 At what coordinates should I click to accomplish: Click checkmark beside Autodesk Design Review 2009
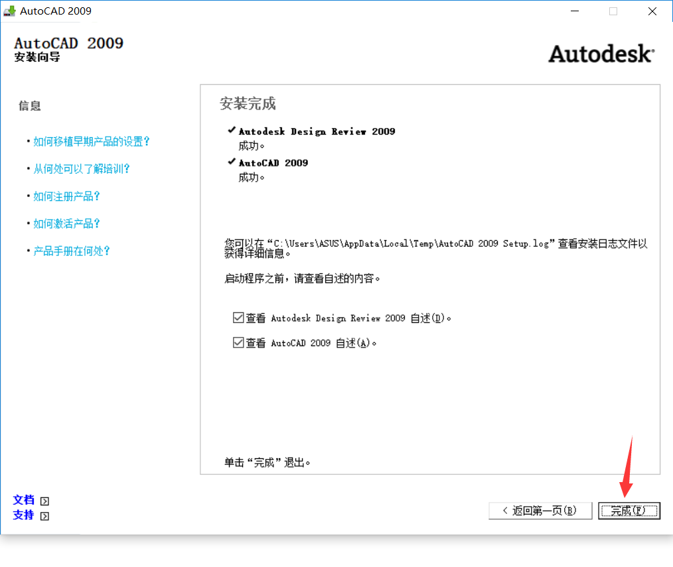click(x=231, y=131)
